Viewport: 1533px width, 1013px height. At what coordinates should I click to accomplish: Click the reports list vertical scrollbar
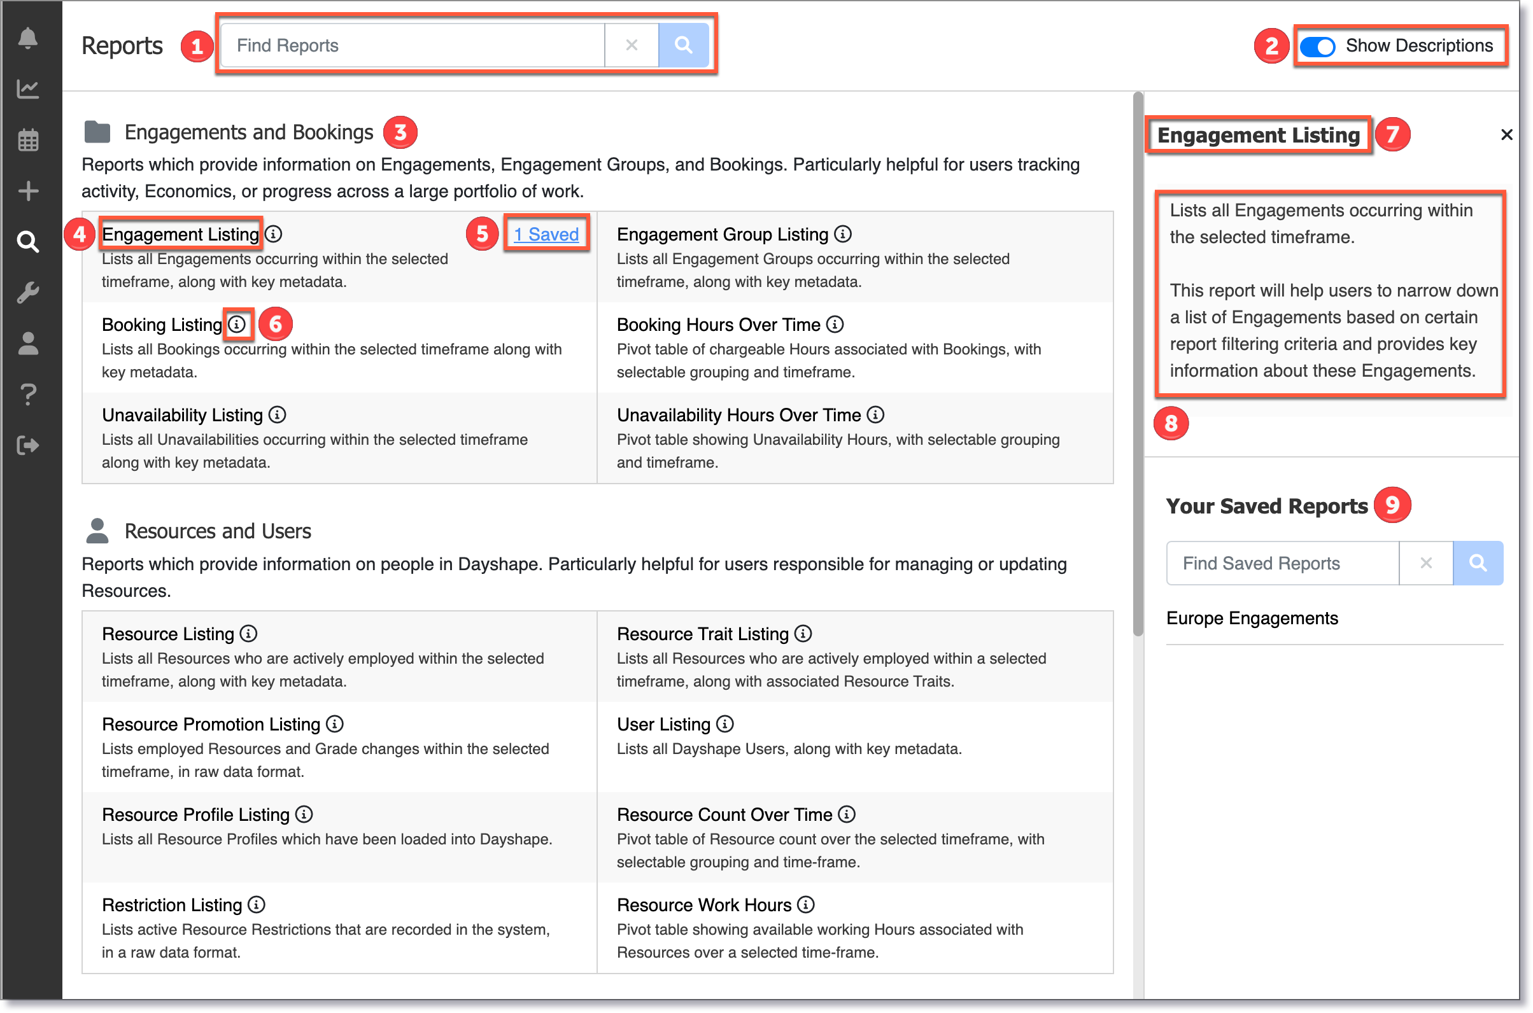[1138, 365]
